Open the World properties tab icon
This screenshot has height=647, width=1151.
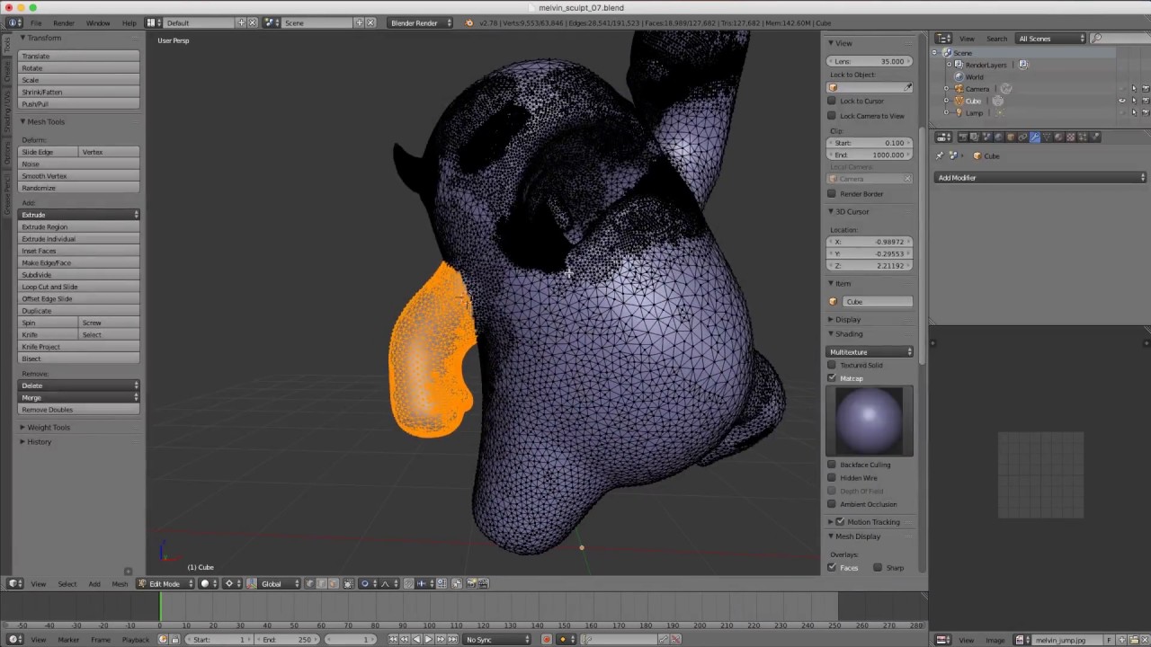click(x=998, y=137)
